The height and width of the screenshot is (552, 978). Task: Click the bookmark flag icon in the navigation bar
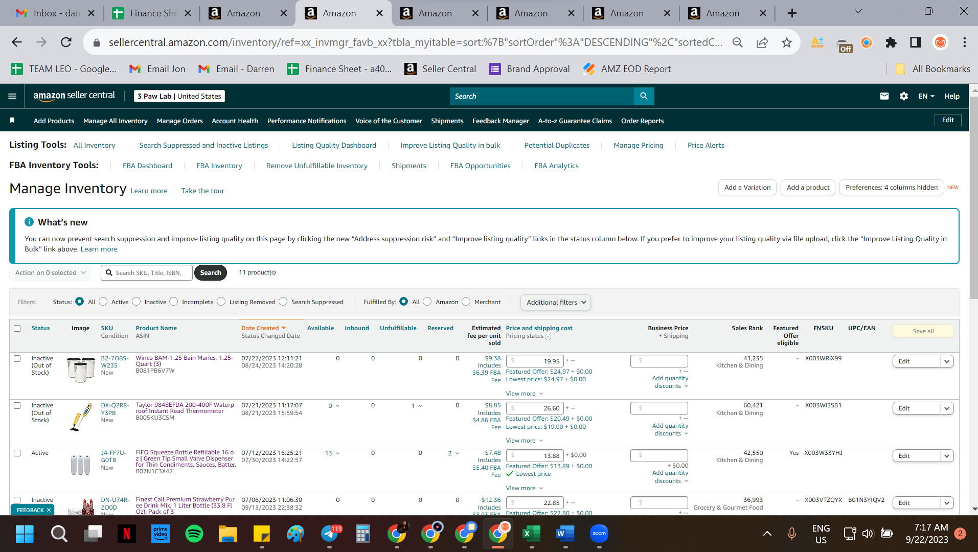[x=12, y=120]
